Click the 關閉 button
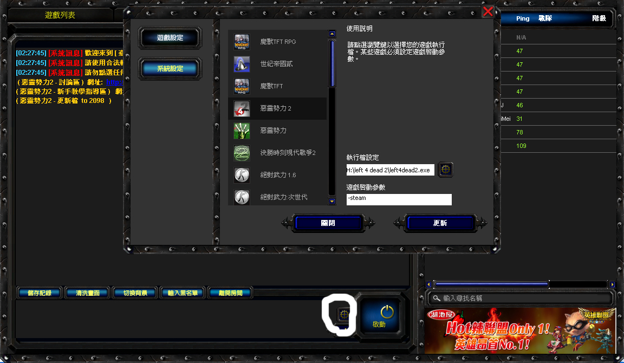Viewport: 624px width, 363px height. point(328,223)
